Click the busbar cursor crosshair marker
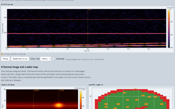 click(x=34, y=105)
